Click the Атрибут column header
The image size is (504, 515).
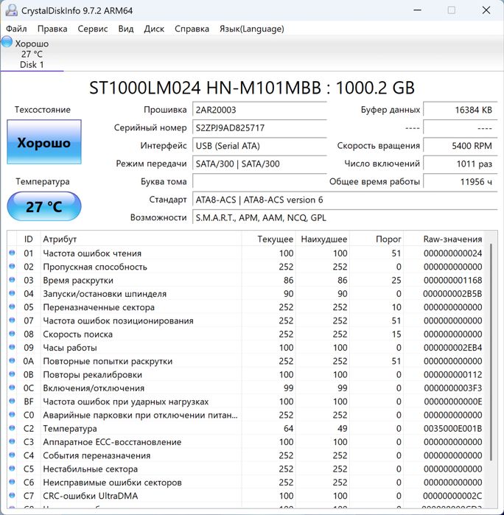point(141,239)
